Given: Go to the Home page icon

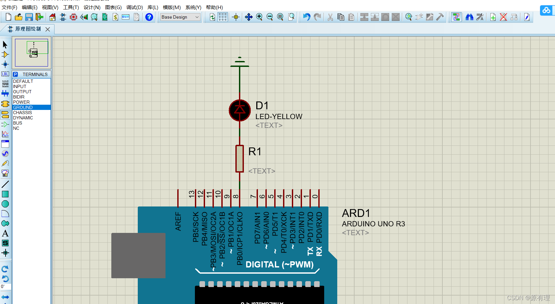Looking at the screenshot, I should coord(53,17).
